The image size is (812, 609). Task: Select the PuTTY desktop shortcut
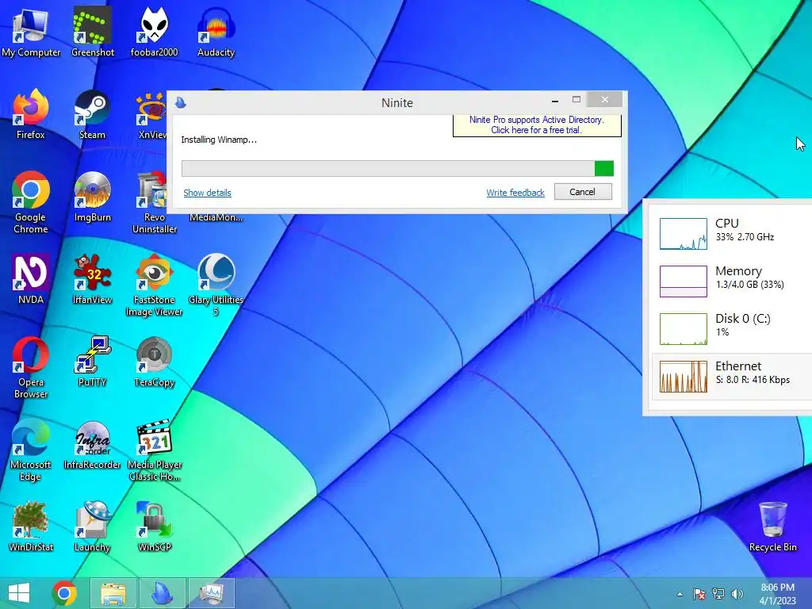92,362
